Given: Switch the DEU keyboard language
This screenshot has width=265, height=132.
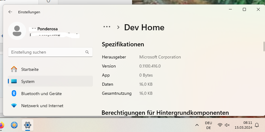Looking at the screenshot, I should [x=209, y=125].
